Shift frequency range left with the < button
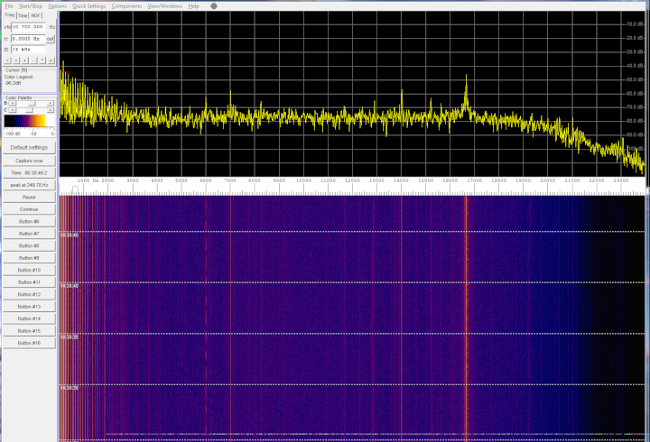The width and height of the screenshot is (650, 442). coord(7,60)
